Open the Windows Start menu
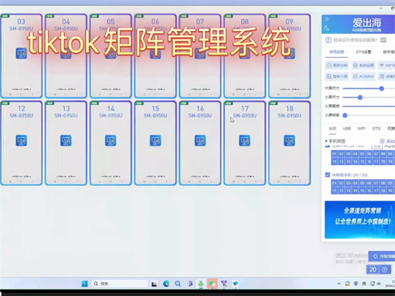Viewport: 395px width, 296px height. click(x=85, y=284)
